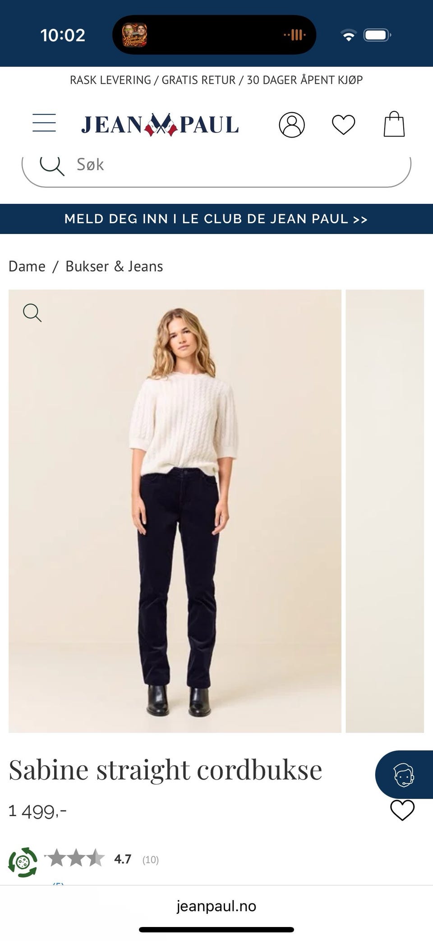Focus the Søk search input

pos(216,169)
